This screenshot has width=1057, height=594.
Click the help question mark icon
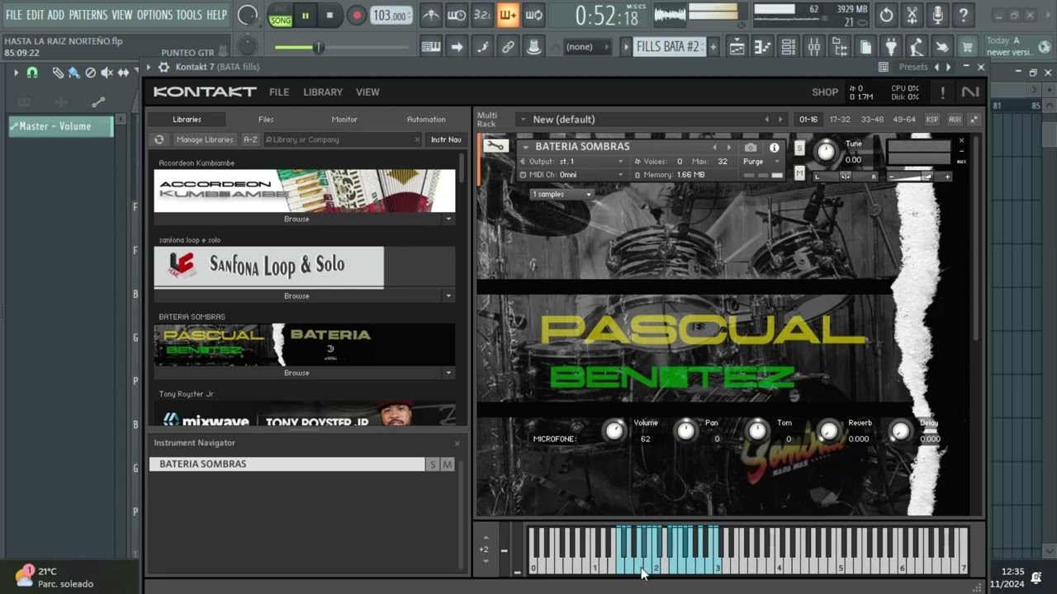coord(963,15)
